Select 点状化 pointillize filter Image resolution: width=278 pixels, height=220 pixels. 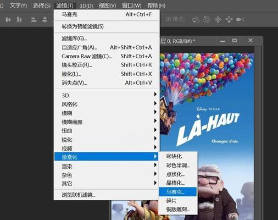coord(178,174)
